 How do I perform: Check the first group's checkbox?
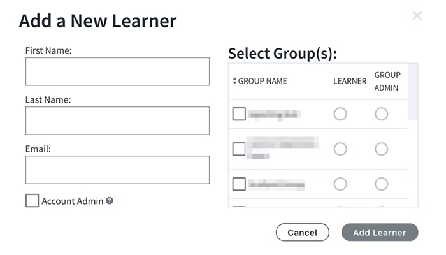point(239,114)
